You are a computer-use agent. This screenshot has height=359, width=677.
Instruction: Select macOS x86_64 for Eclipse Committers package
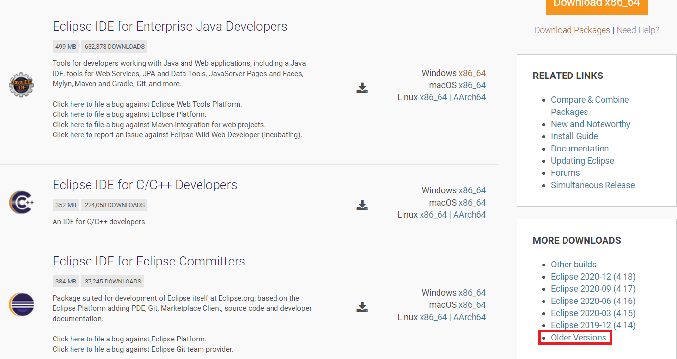(472, 305)
